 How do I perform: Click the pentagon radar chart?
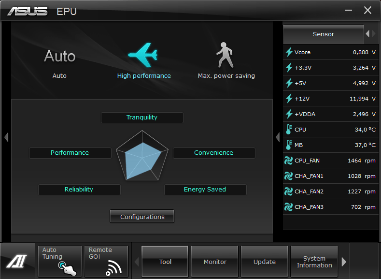pos(142,156)
